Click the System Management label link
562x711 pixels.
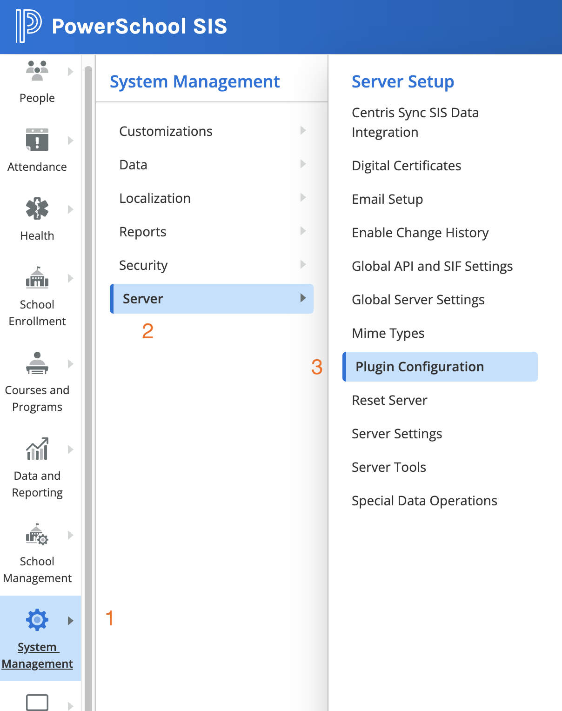(37, 655)
